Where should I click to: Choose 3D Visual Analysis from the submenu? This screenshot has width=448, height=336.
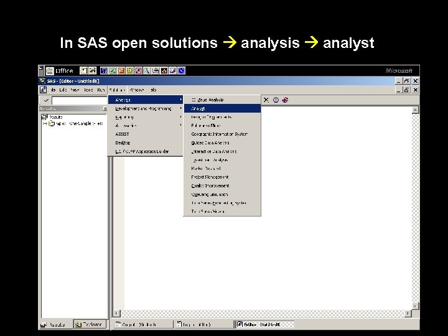pyautogui.click(x=222, y=100)
